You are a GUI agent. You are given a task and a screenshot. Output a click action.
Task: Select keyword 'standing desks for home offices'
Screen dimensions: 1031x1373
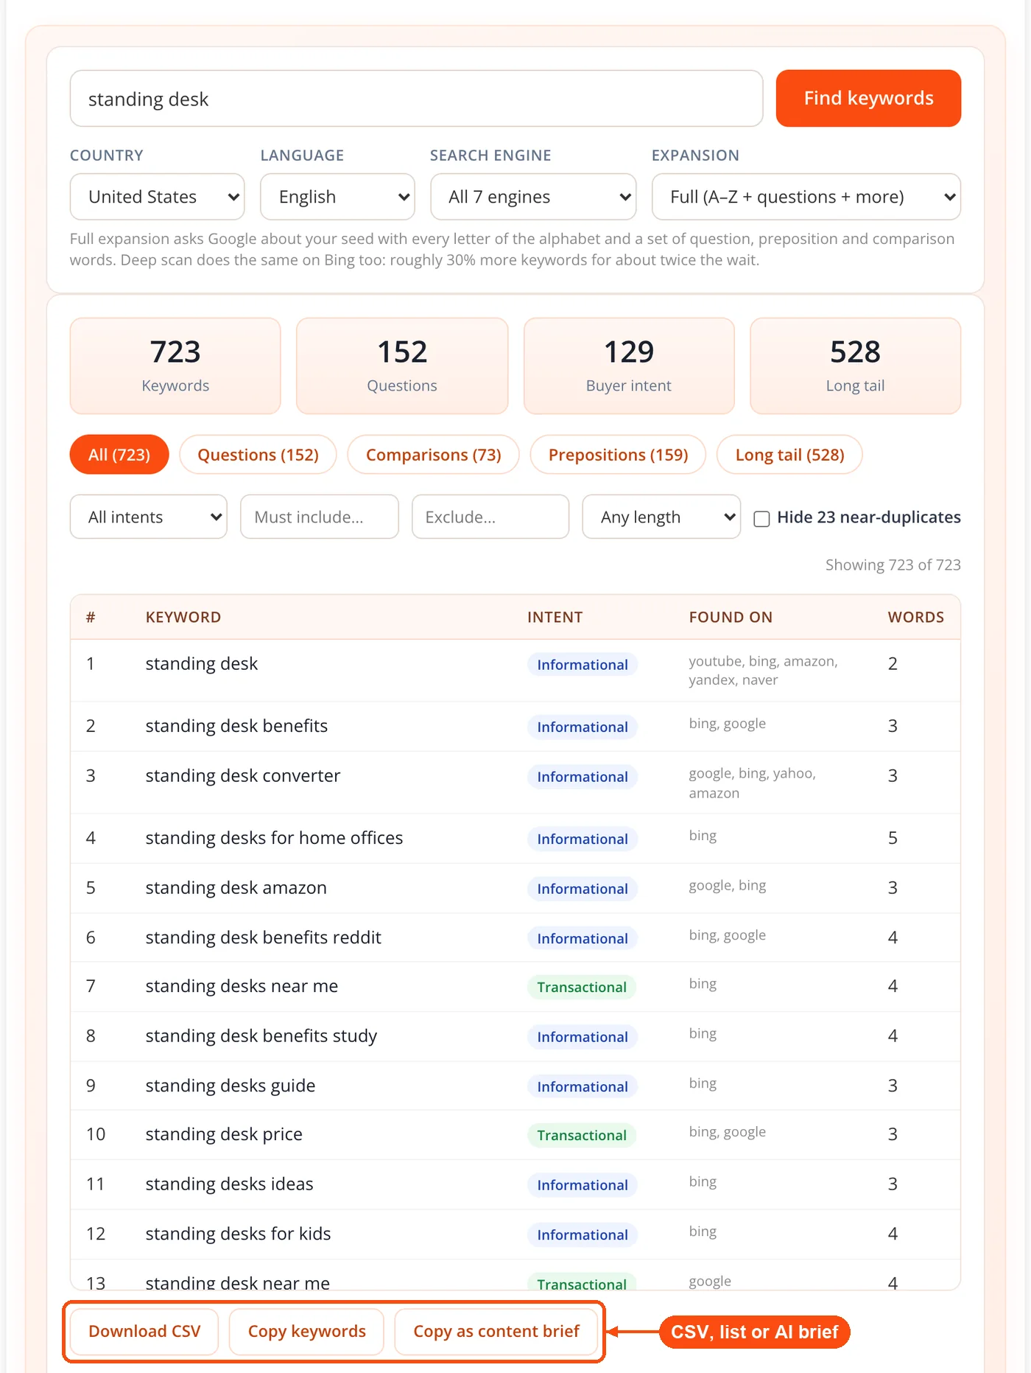pos(274,838)
